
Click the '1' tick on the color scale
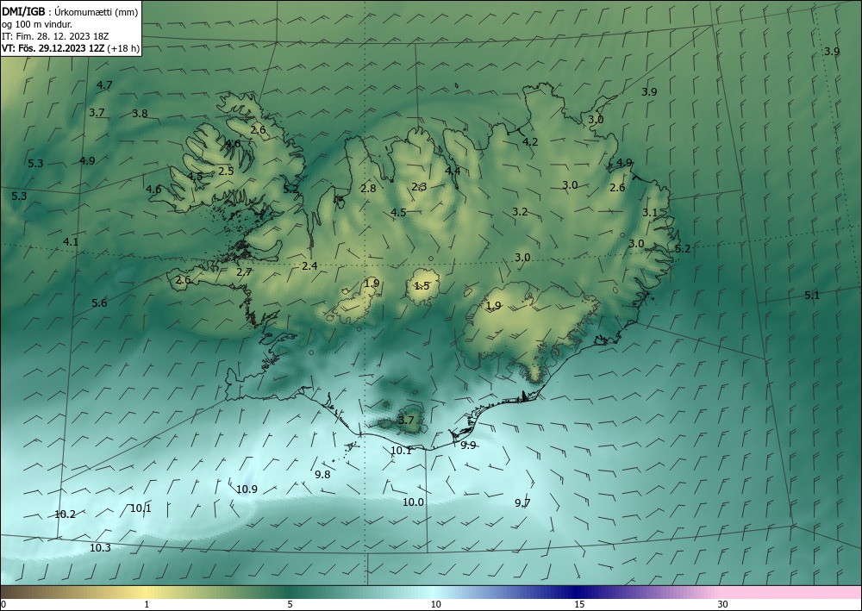[147, 604]
